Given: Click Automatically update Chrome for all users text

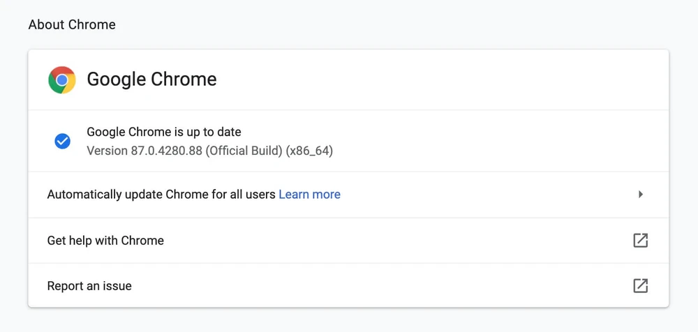Looking at the screenshot, I should tap(161, 195).
